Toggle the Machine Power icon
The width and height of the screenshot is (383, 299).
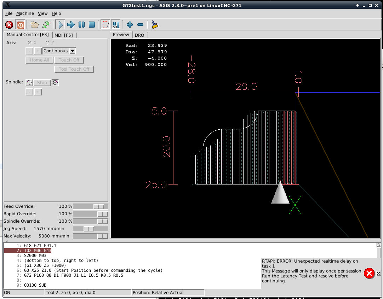pos(20,25)
